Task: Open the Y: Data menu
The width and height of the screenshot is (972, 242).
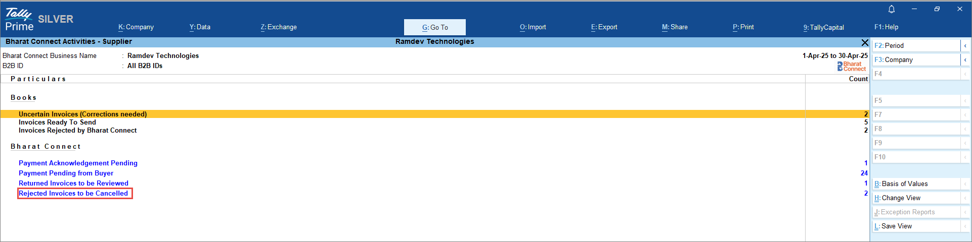Action: click(200, 27)
